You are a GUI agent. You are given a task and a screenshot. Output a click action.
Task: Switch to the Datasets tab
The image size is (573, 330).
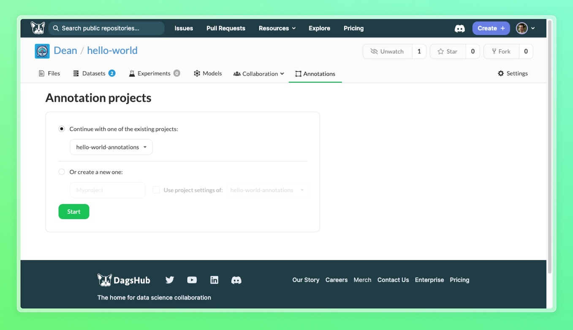94,73
